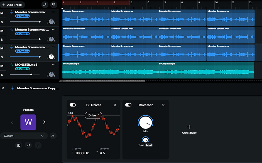Open the automation curve tool icon

45,5
